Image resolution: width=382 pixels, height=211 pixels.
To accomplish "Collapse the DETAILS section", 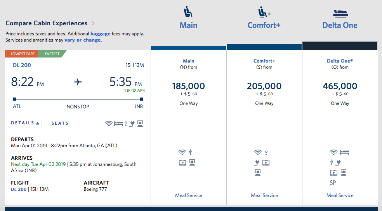I will 25,123.
